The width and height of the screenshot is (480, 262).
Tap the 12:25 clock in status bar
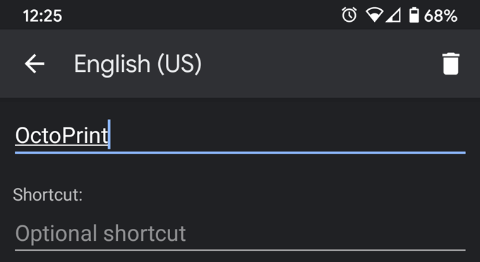click(x=42, y=15)
